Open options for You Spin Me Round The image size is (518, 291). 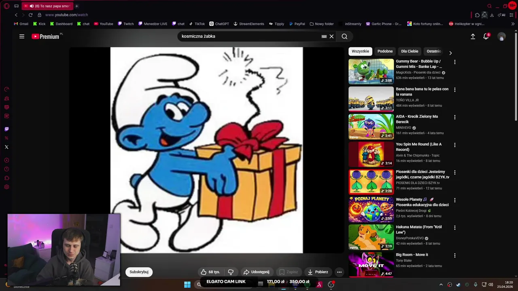[455, 145]
